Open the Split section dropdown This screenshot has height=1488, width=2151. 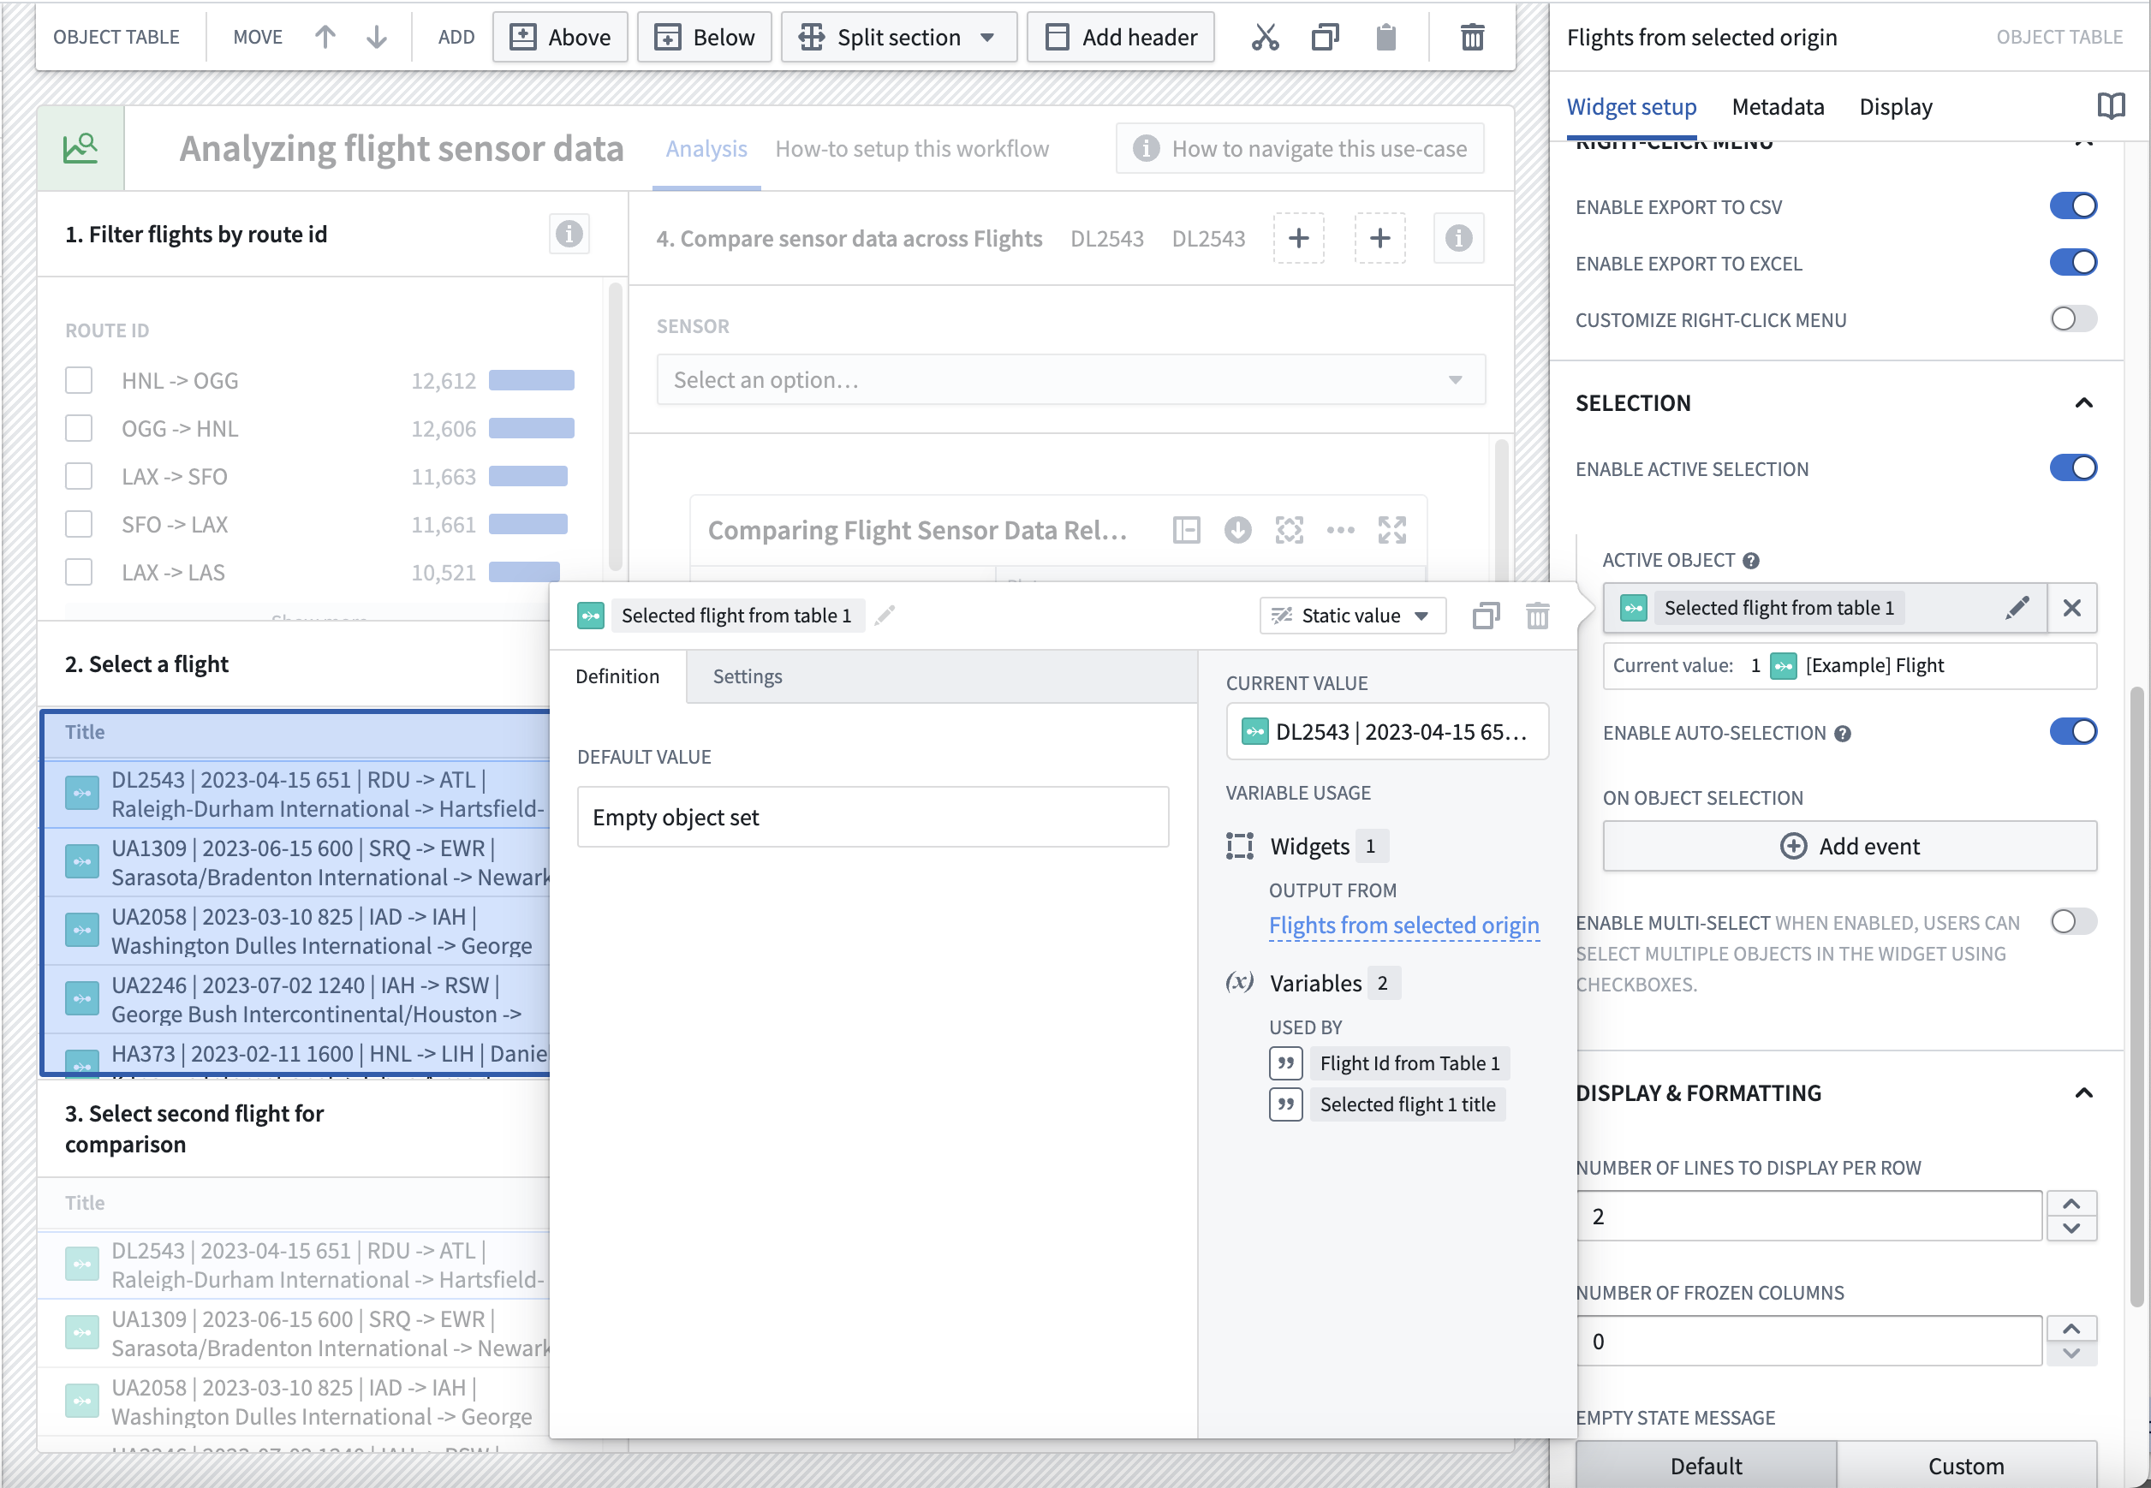point(898,38)
